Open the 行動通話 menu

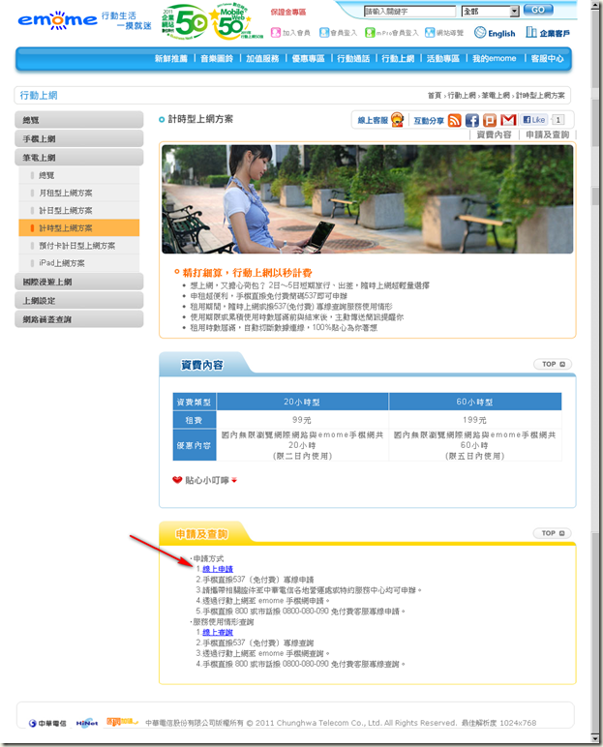click(x=353, y=59)
